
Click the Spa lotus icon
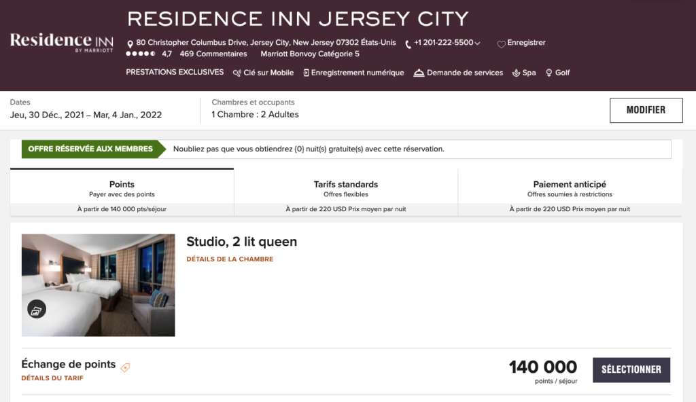[x=516, y=73]
